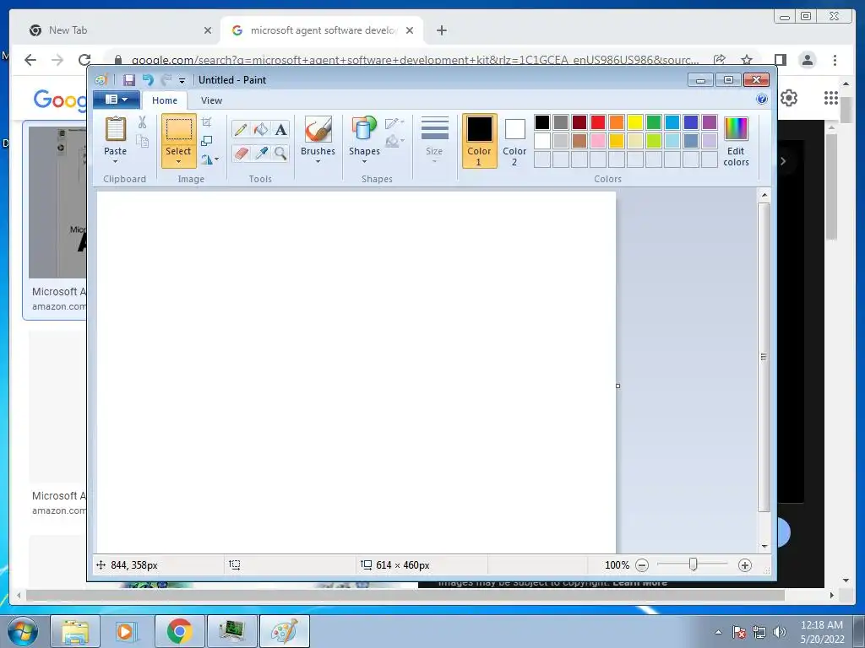Open Paint Help question mark icon

click(762, 100)
